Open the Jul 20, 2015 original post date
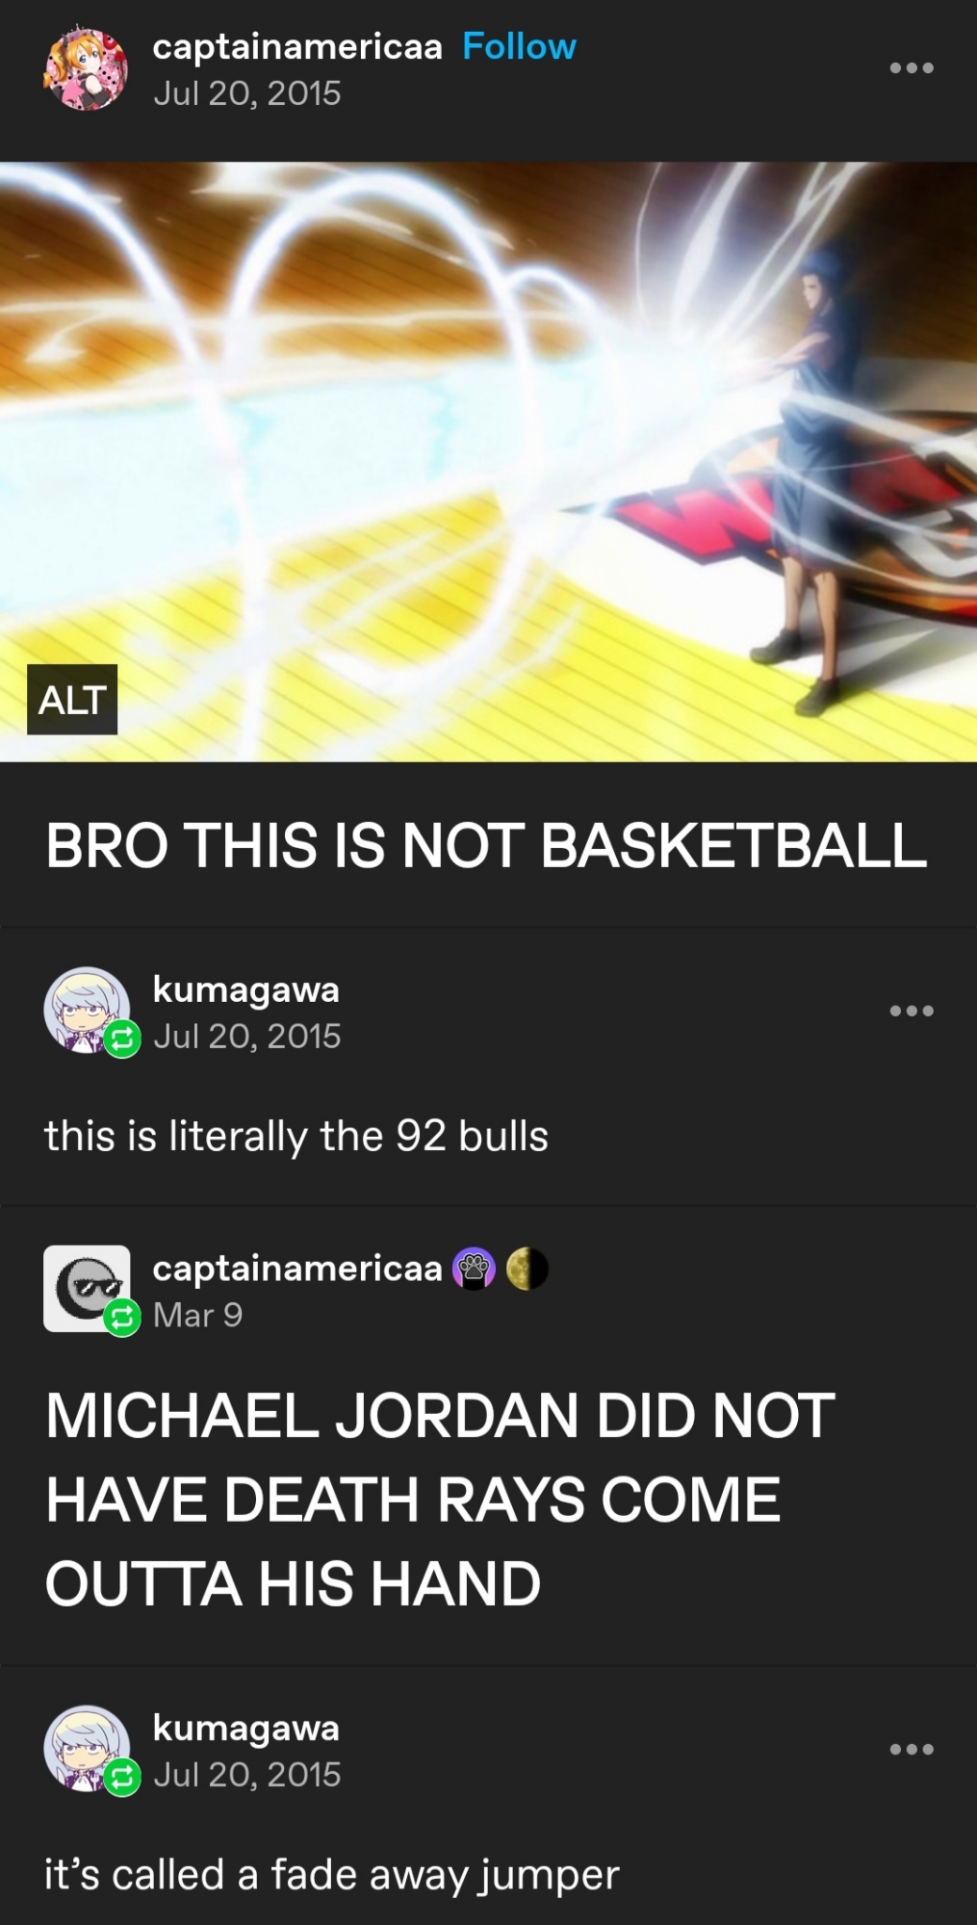Screen dimensions: 977x1925 point(246,93)
